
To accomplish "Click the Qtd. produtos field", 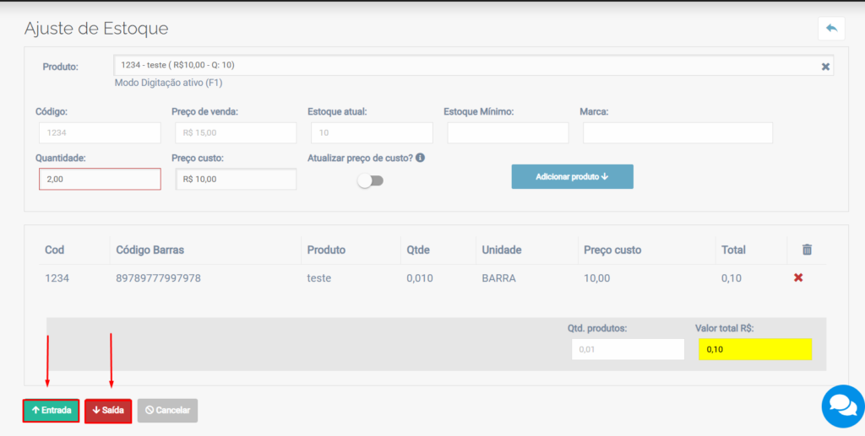I will pyautogui.click(x=628, y=349).
